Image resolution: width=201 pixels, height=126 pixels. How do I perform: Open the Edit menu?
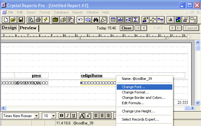[20, 12]
